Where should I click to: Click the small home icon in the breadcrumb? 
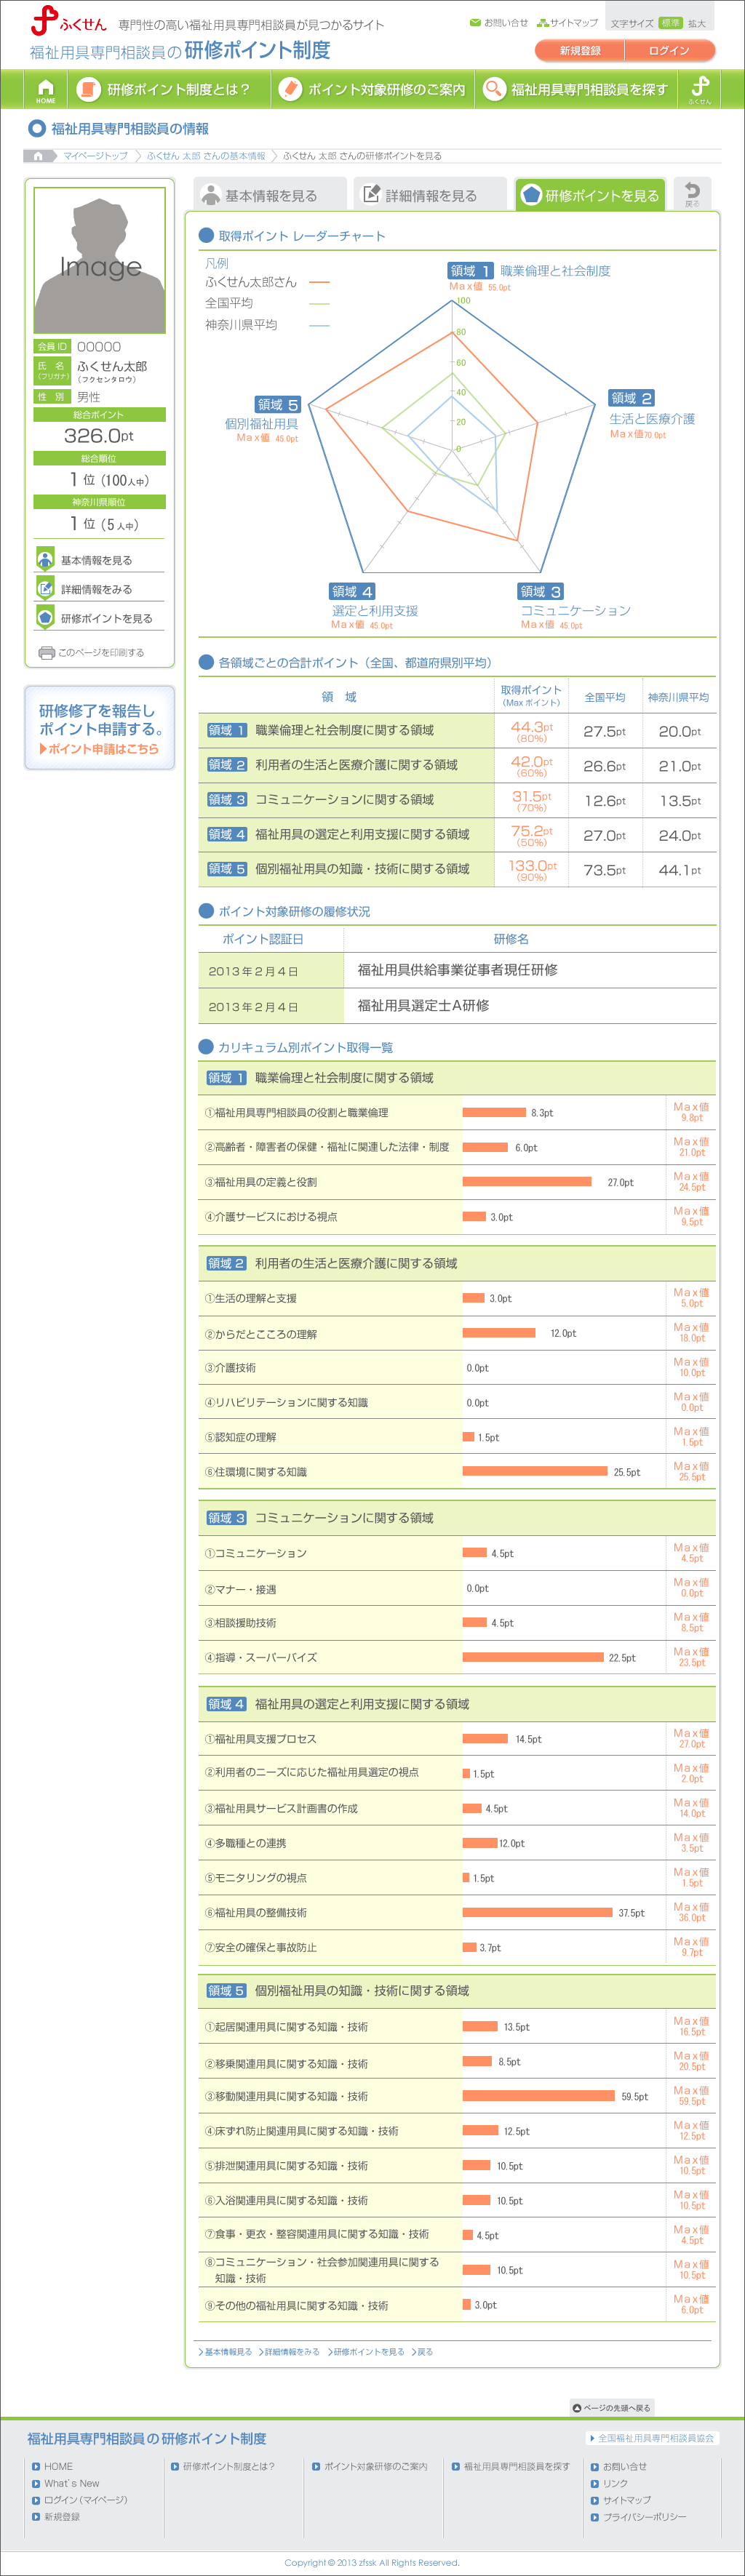[x=38, y=156]
